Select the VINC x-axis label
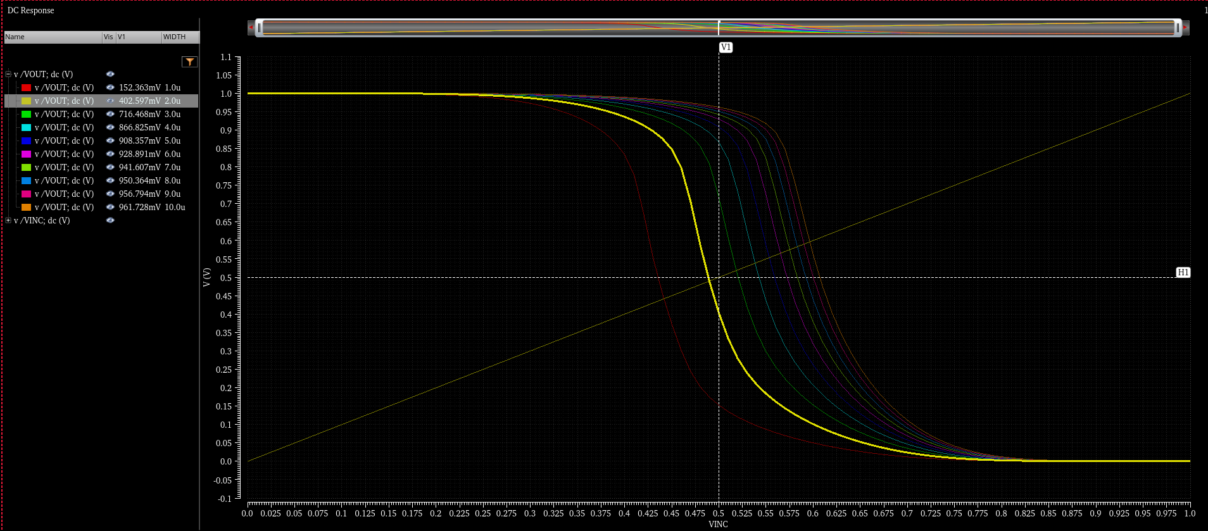Screen dimensions: 1208x531 pyautogui.click(x=718, y=524)
